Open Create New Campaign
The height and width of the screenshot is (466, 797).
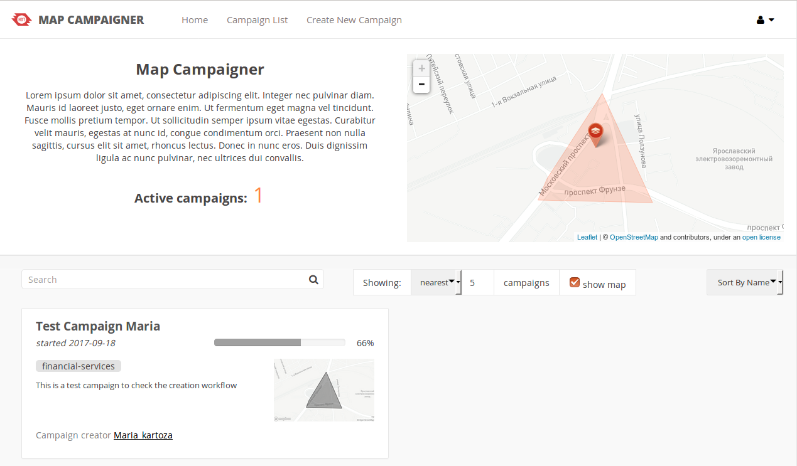[354, 19]
